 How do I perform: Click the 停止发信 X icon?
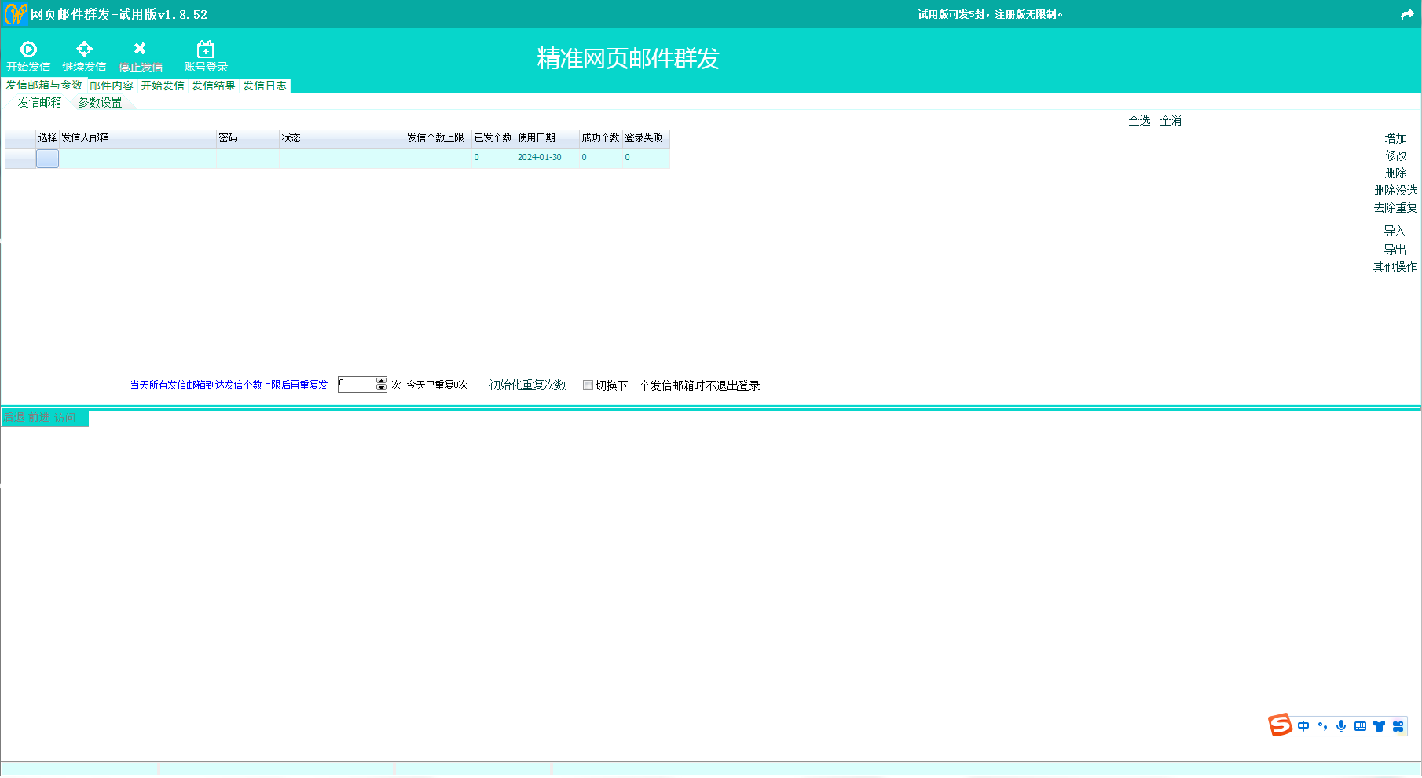click(140, 49)
